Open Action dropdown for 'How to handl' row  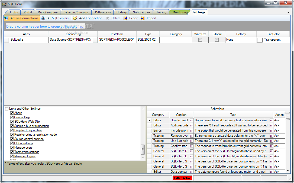click(x=279, y=120)
